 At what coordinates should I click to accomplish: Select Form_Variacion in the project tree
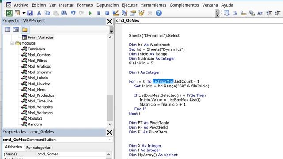pyautogui.click(x=41, y=37)
